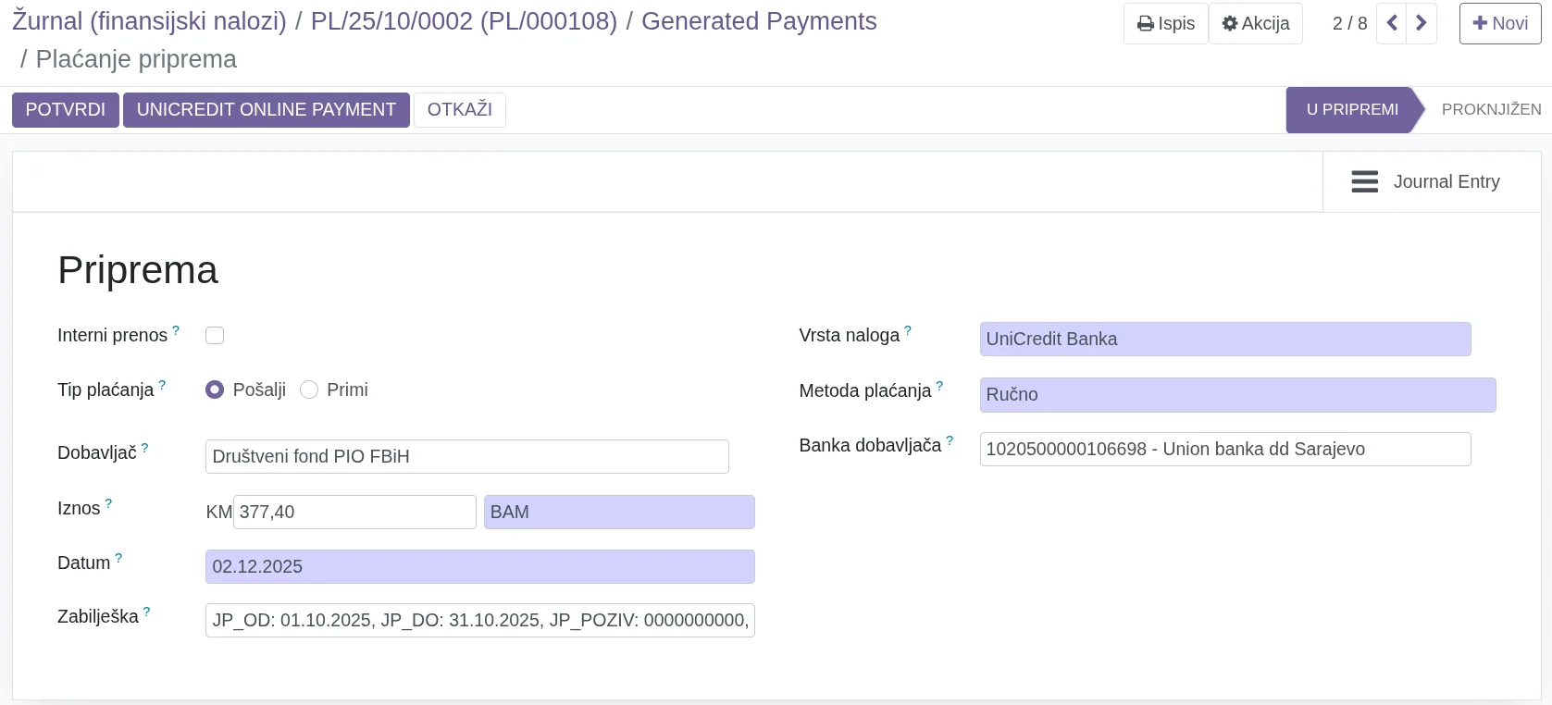Viewport: 1552px width, 705px height.
Task: Start UniCredit Online Payment
Action: (x=266, y=109)
